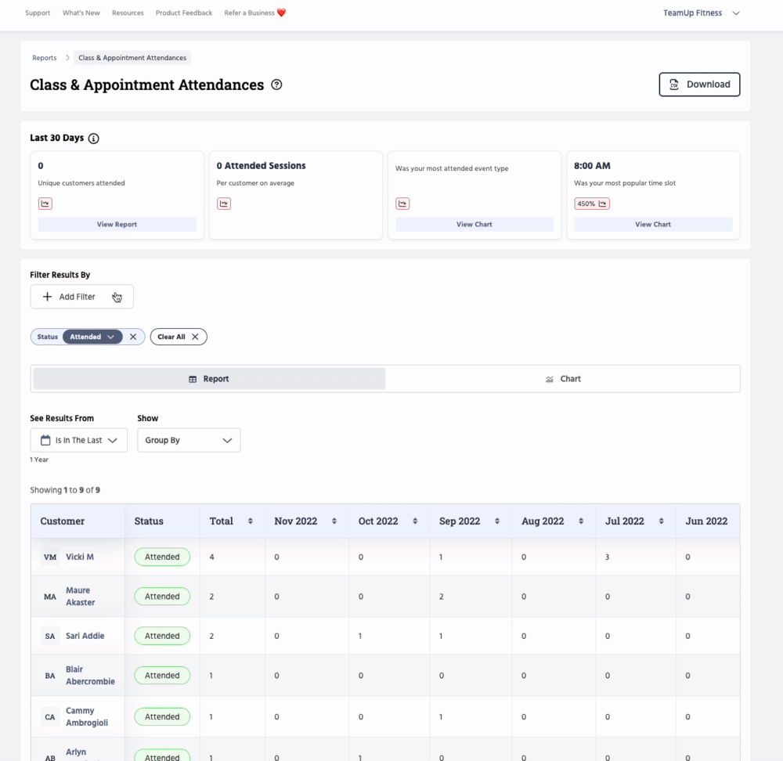
Task: Click the Vicki M avatar badge
Action: [x=50, y=557]
